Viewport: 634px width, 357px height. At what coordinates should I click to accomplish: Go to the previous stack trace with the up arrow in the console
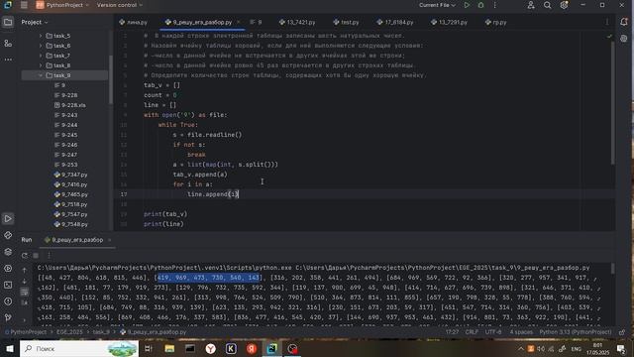[24, 270]
